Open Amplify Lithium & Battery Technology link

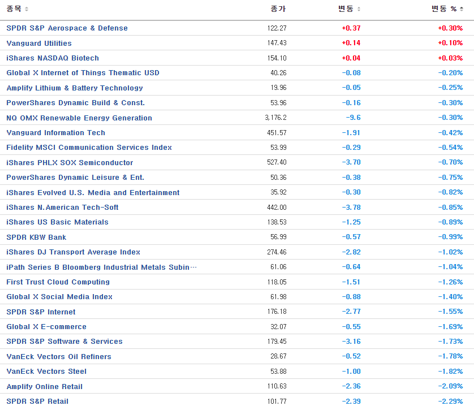click(75, 88)
